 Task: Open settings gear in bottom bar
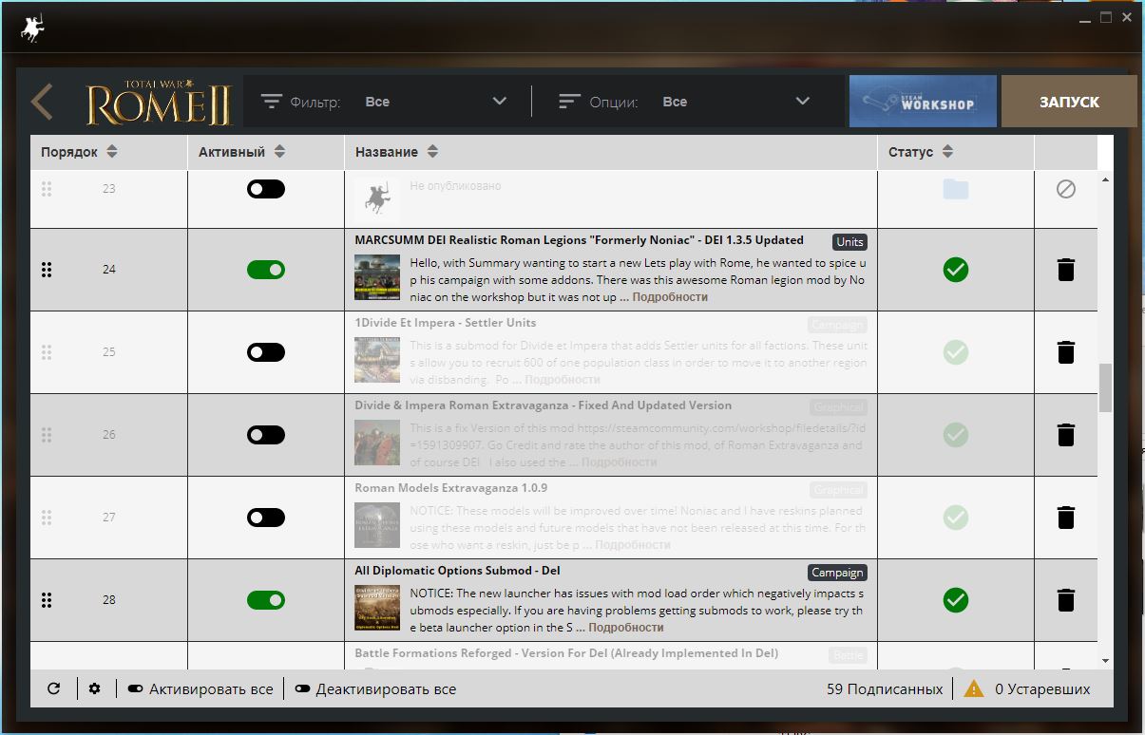tap(94, 688)
